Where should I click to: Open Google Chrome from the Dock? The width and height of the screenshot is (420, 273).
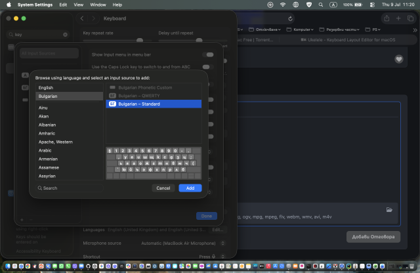(x=28, y=266)
